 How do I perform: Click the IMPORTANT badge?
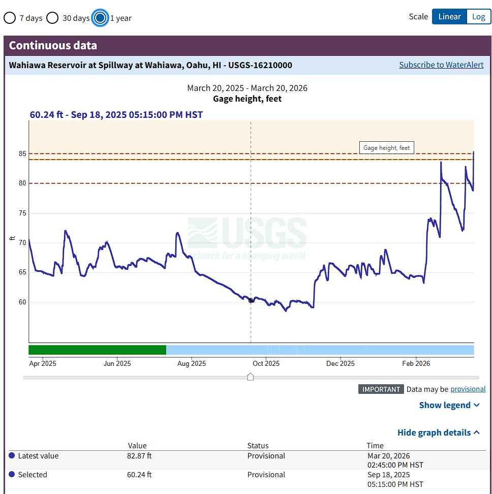point(381,389)
